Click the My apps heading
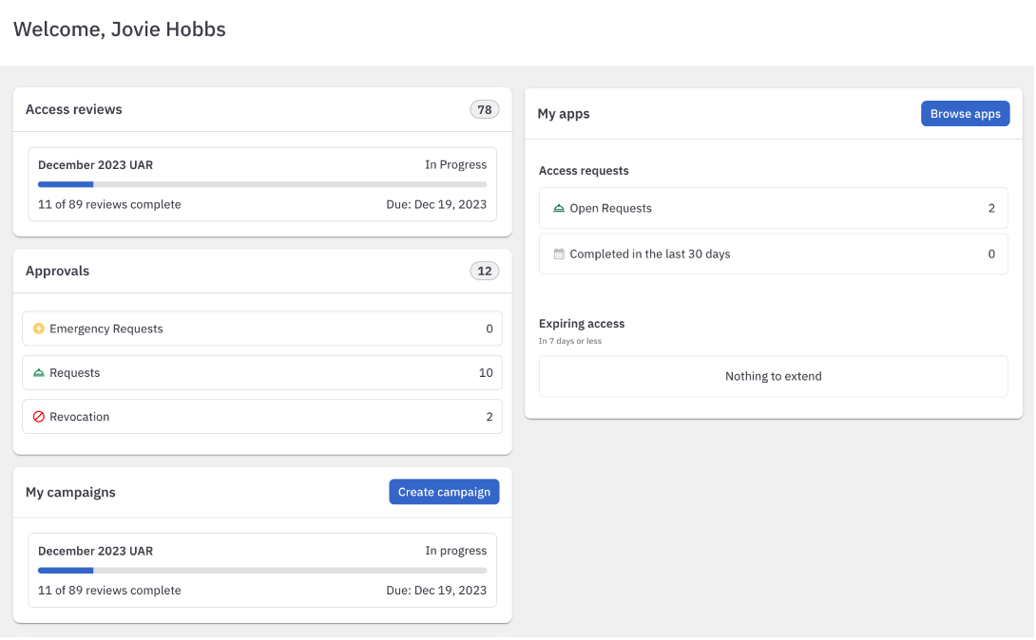 pyautogui.click(x=563, y=114)
